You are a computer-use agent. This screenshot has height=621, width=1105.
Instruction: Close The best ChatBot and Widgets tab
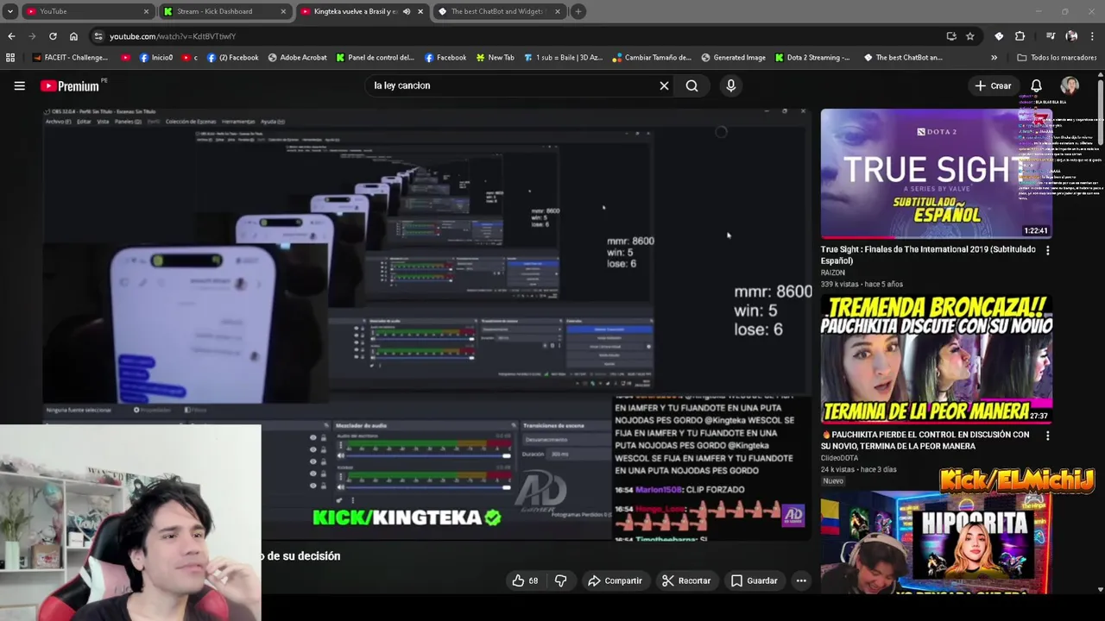[x=557, y=11]
